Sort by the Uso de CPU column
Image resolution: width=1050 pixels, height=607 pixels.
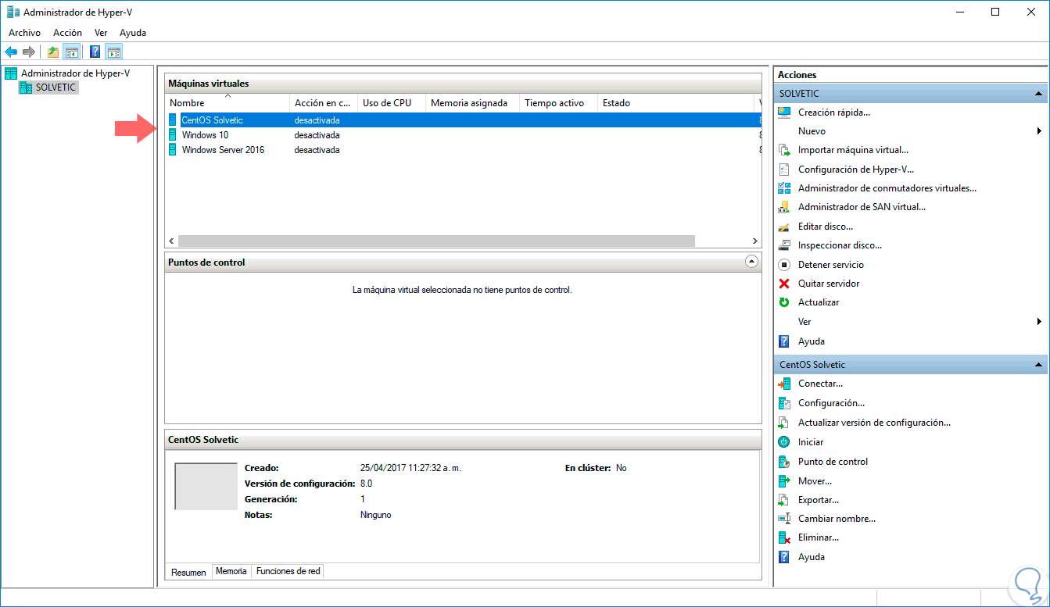(391, 103)
